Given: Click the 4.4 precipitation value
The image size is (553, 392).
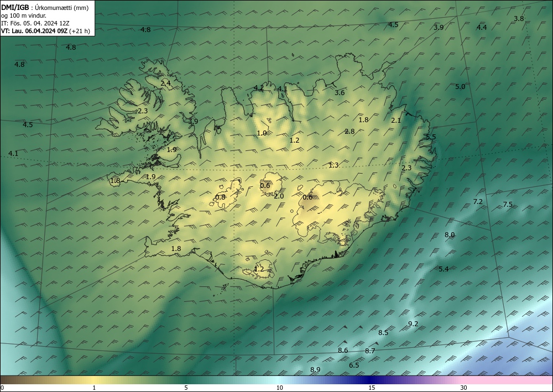Looking at the screenshot, I should 482,28.
